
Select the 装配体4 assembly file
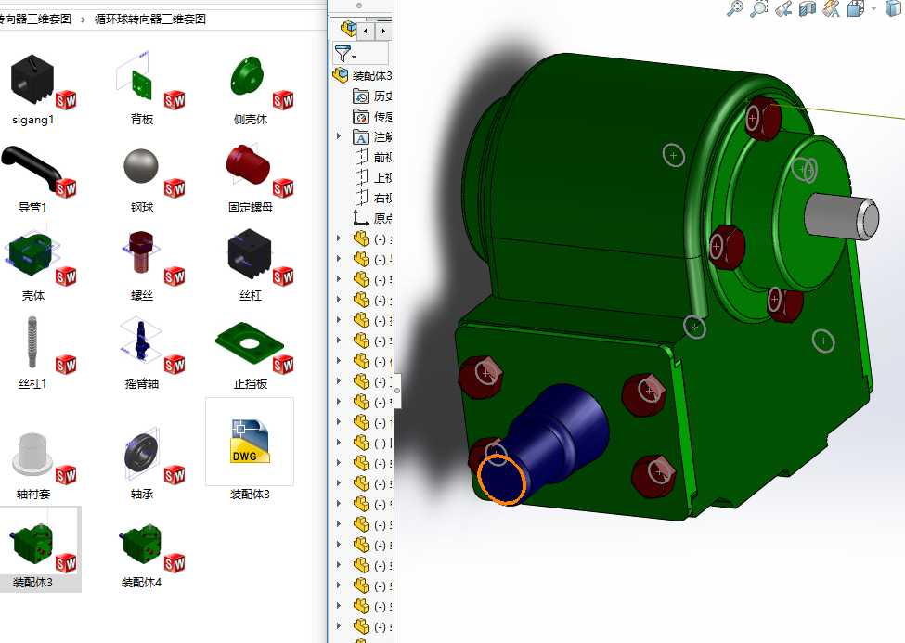pos(141,554)
